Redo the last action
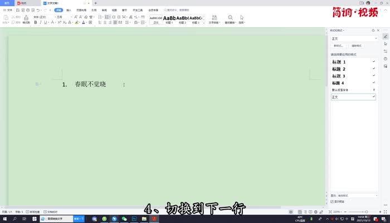390x223 pixels. 45,10
